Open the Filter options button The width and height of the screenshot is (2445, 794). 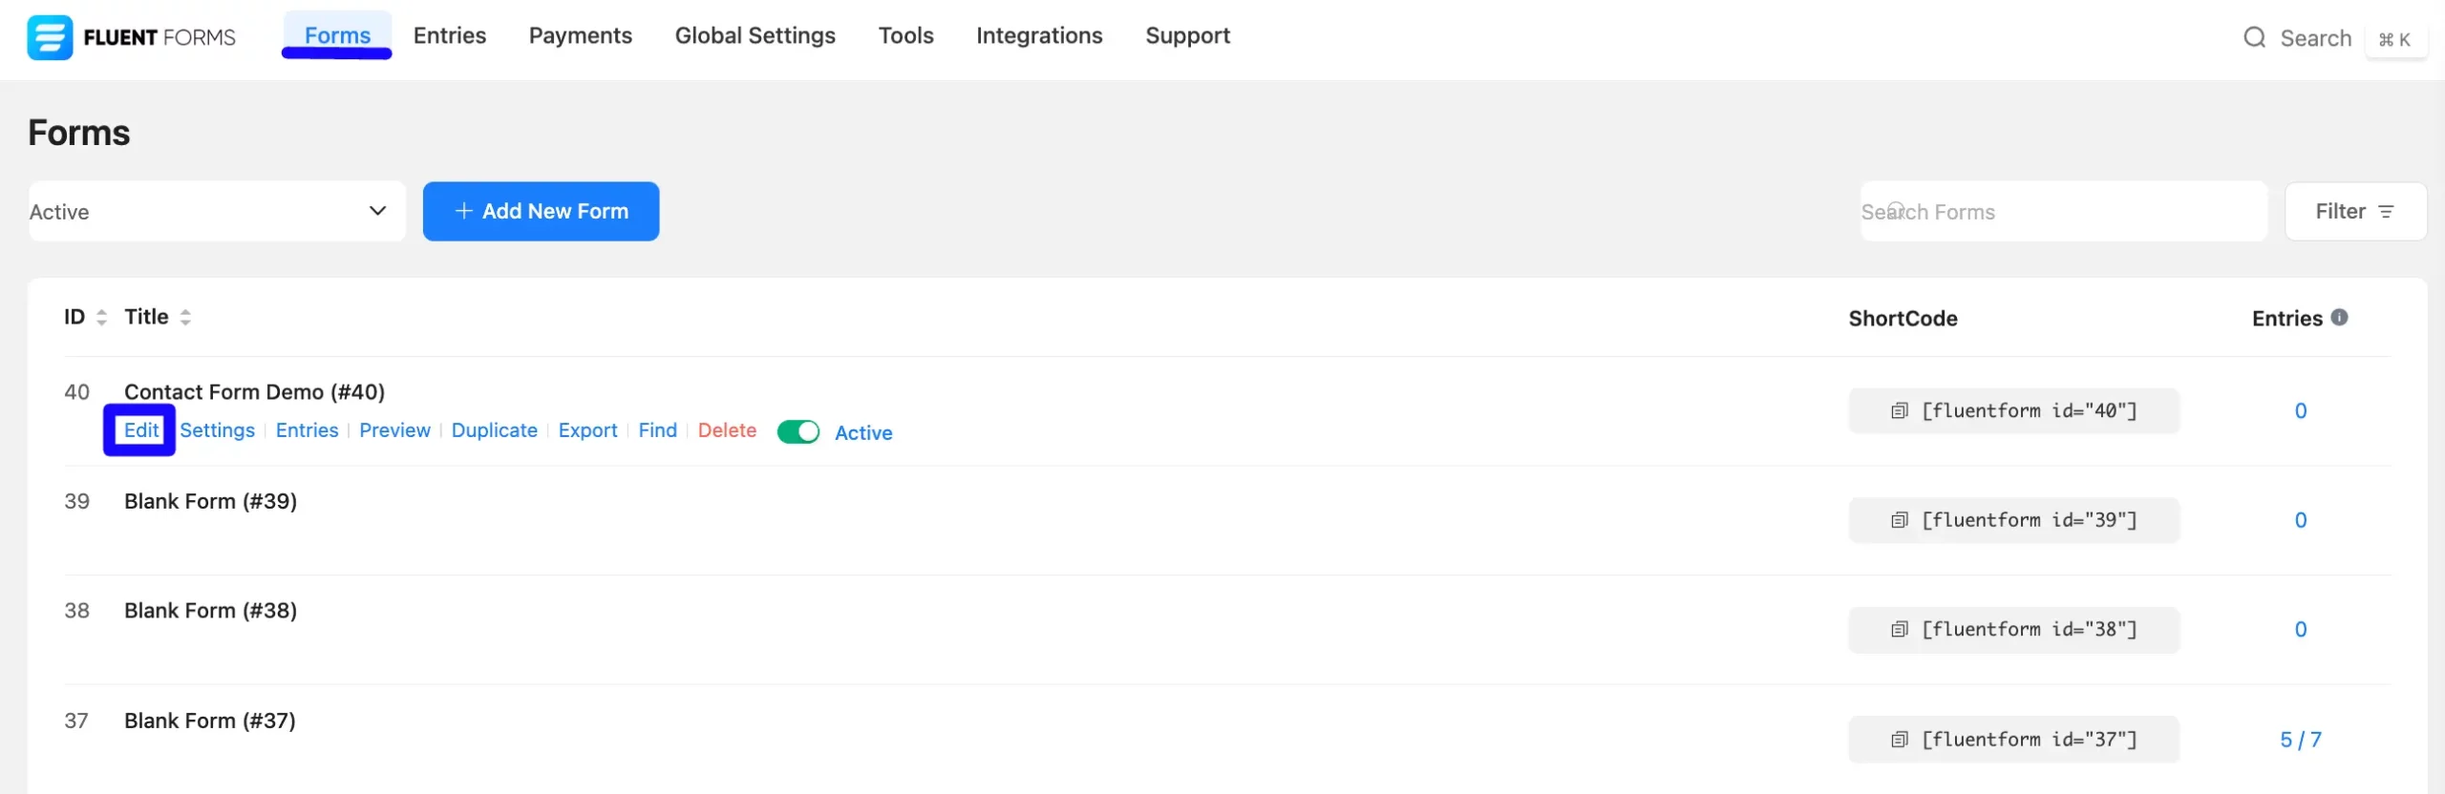tap(2355, 211)
